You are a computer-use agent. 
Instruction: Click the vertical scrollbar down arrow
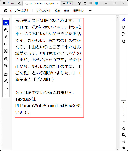coord(118,149)
